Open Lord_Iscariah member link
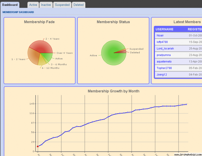Image resolution: width=202 pixels, height=156 pixels. [x=165, y=48]
